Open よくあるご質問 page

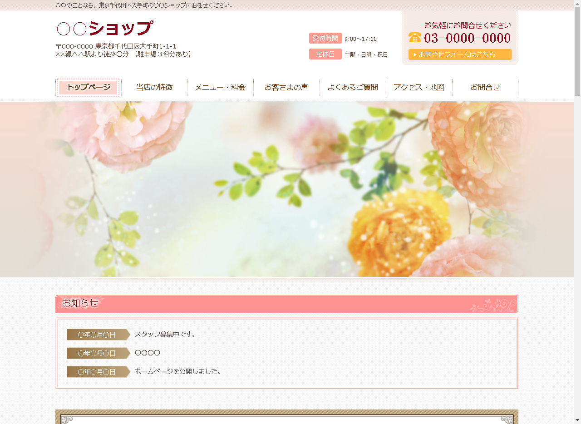353,88
